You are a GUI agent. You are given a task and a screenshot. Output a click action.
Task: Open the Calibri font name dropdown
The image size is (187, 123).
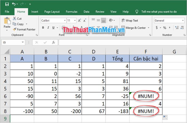tap(65, 20)
